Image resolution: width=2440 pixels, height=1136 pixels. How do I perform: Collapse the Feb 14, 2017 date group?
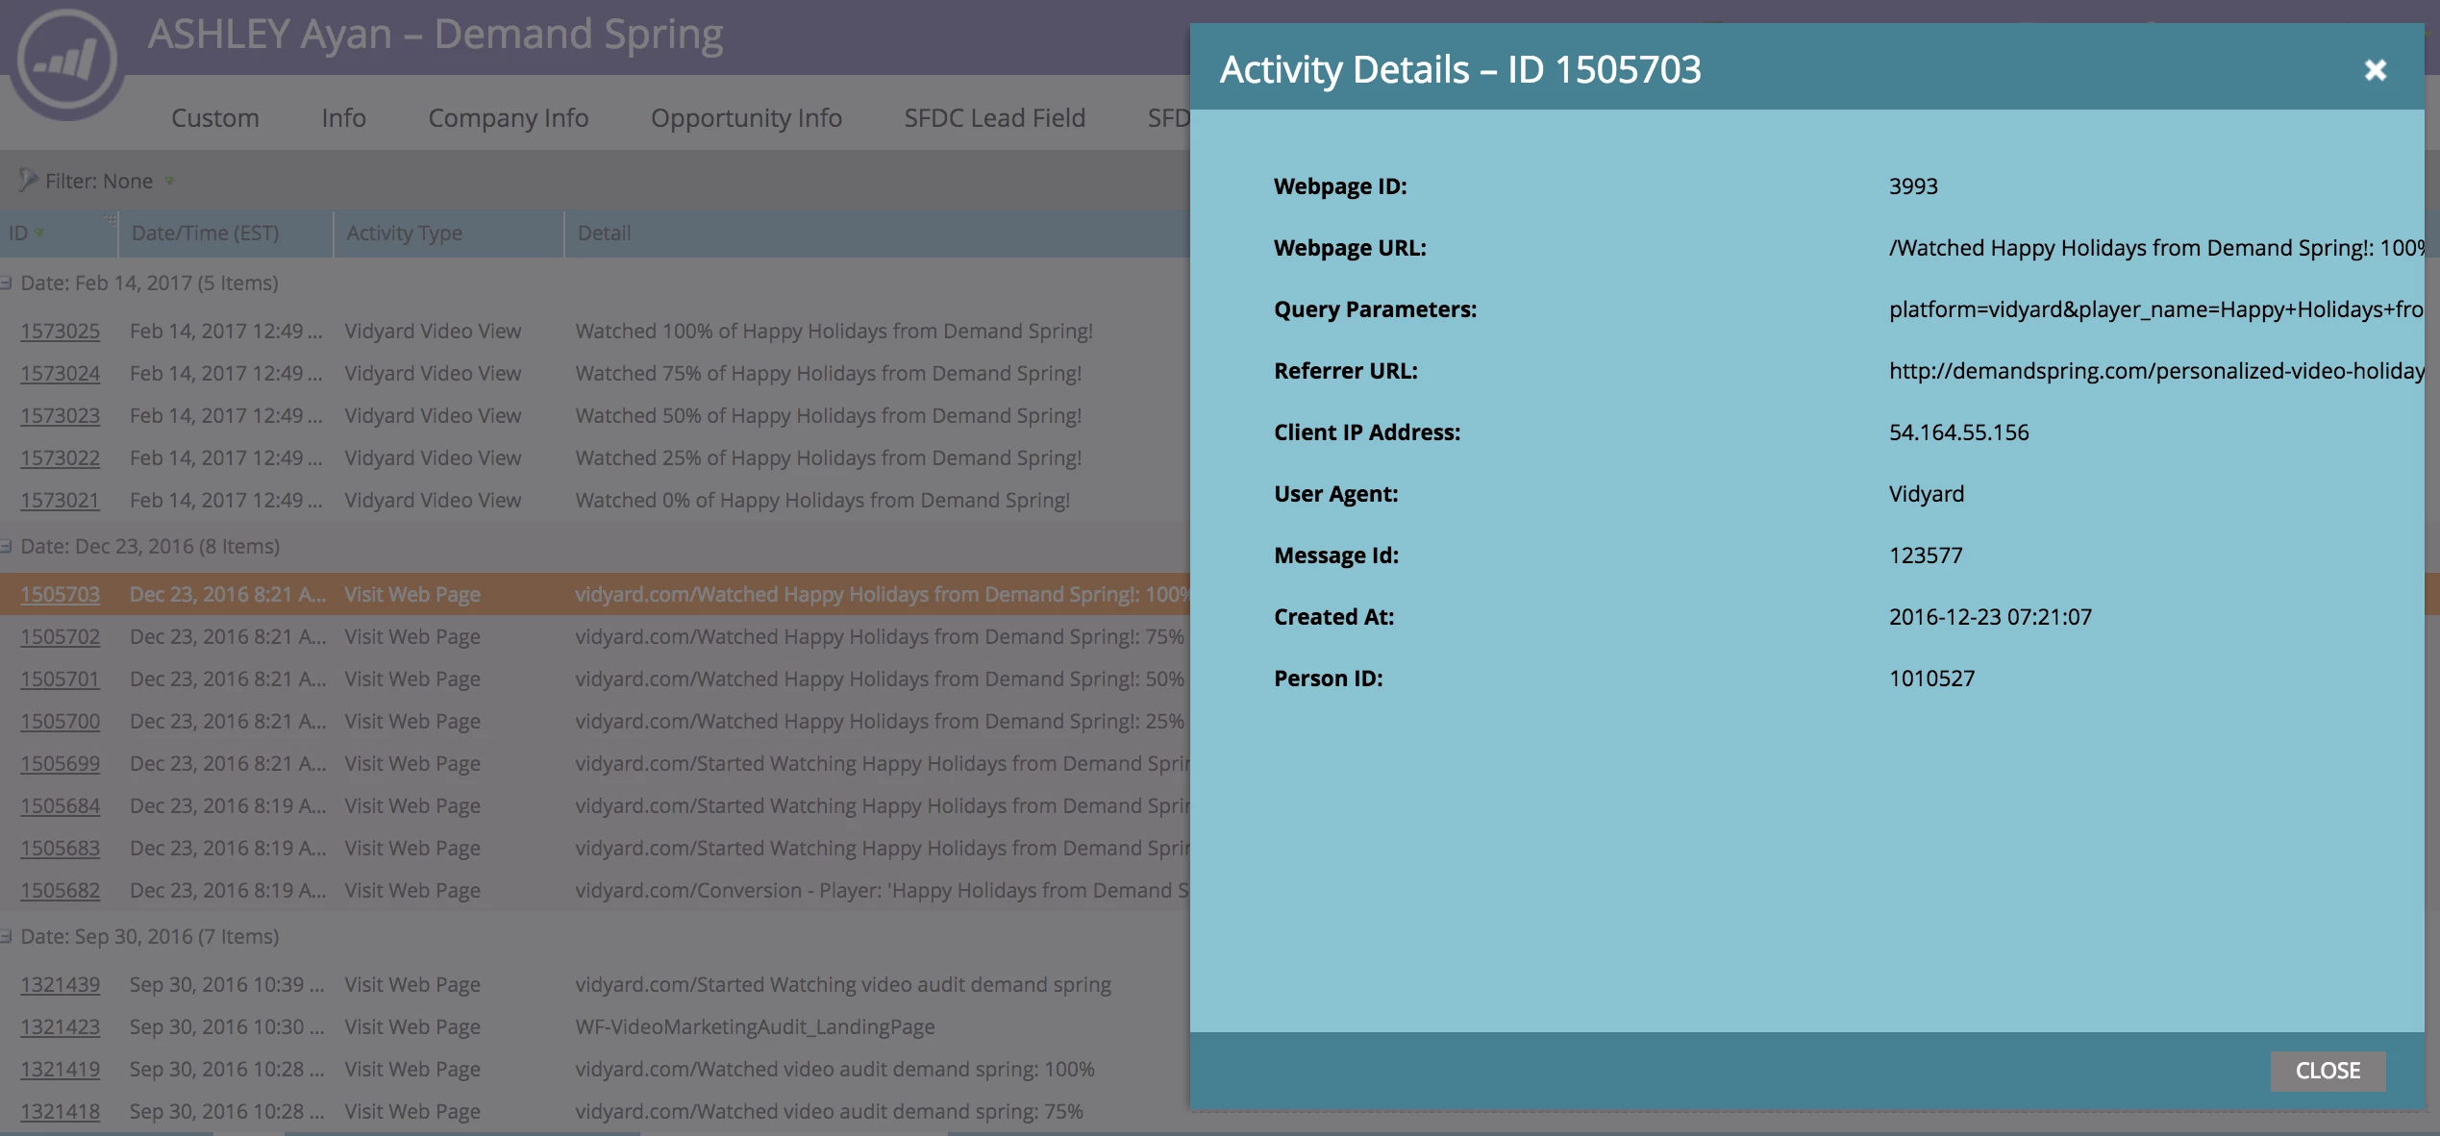click(x=7, y=284)
